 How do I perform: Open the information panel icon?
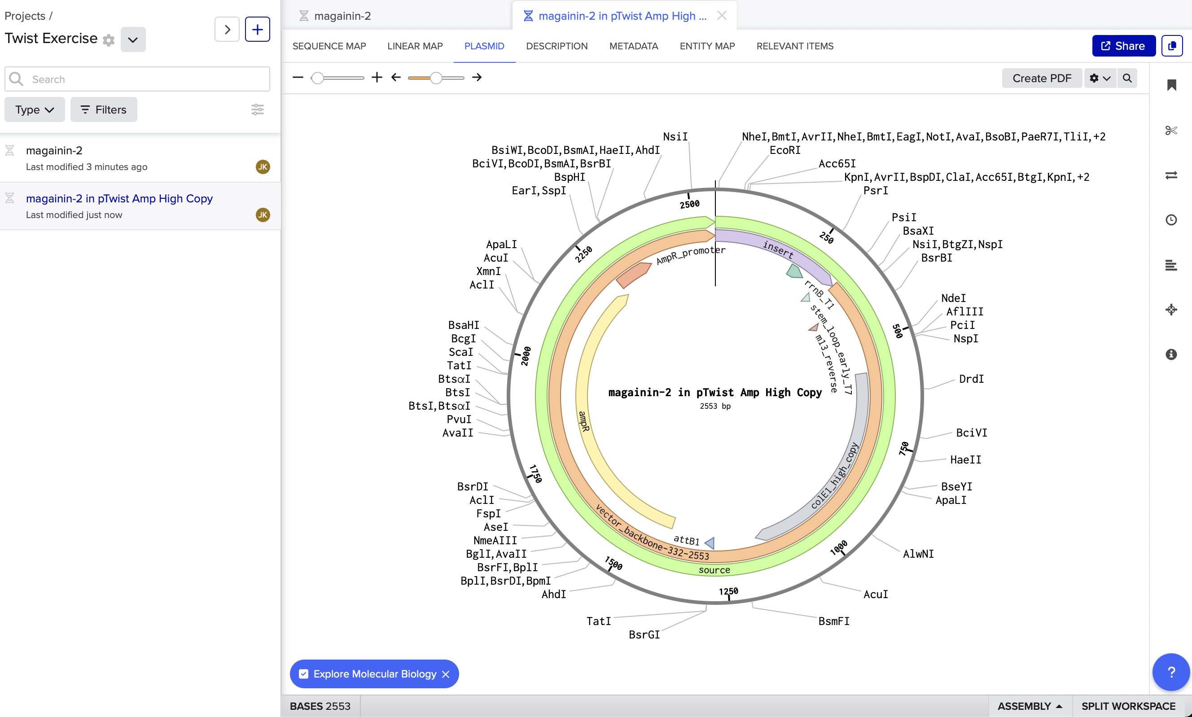[1171, 354]
